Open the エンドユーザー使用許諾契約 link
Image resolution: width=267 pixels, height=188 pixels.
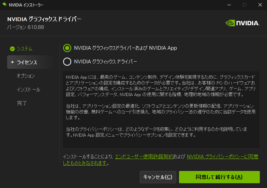[x=144, y=157]
